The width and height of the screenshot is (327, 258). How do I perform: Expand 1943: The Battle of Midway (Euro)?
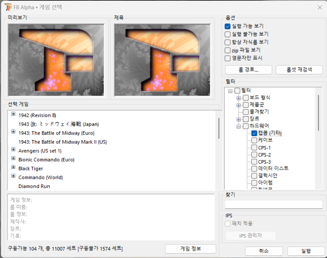point(14,132)
